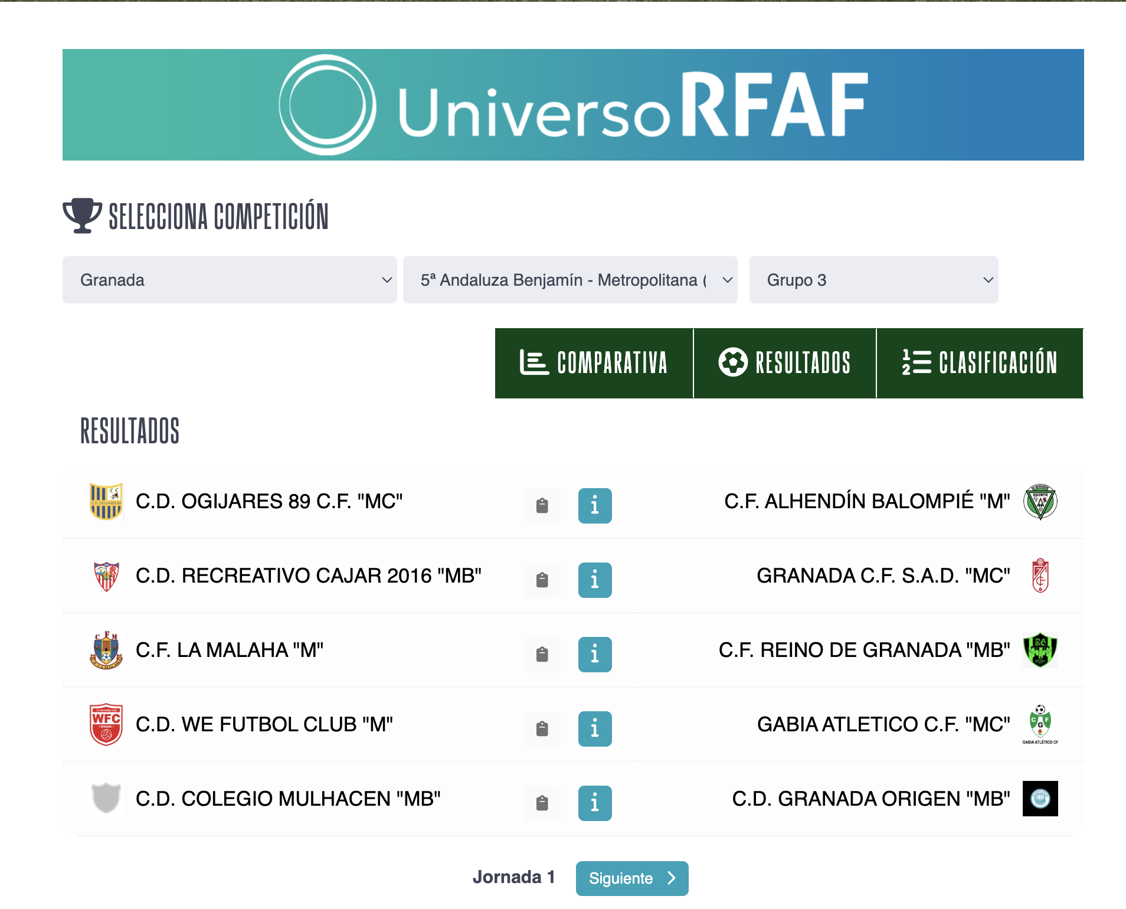1126x909 pixels.
Task: Click info icon for Ogijares vs Alhendín match
Action: tap(594, 505)
